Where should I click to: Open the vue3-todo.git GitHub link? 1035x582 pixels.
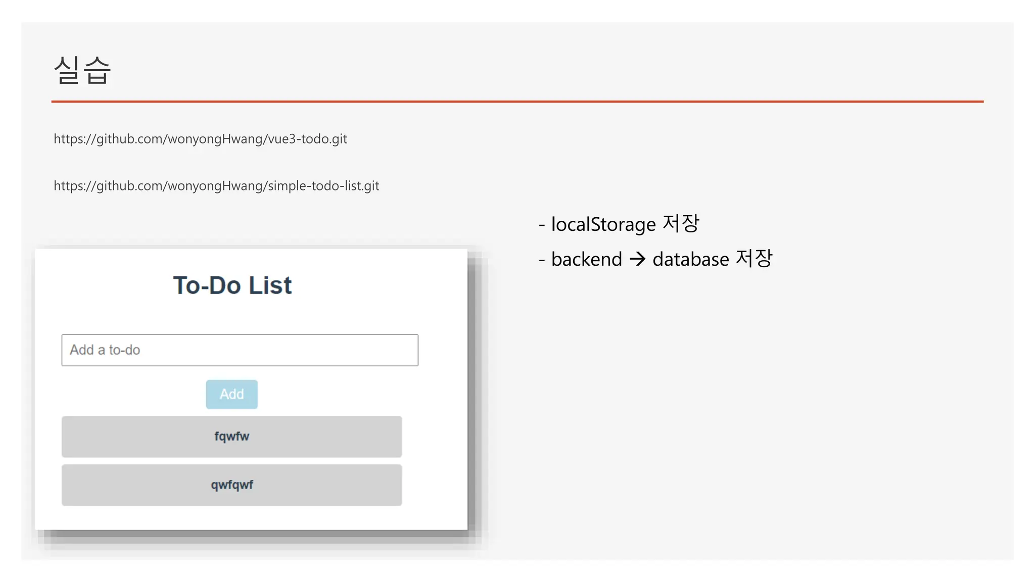tap(200, 139)
